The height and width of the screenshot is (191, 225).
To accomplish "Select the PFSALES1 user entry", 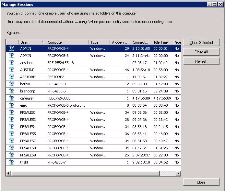I will [28, 112].
